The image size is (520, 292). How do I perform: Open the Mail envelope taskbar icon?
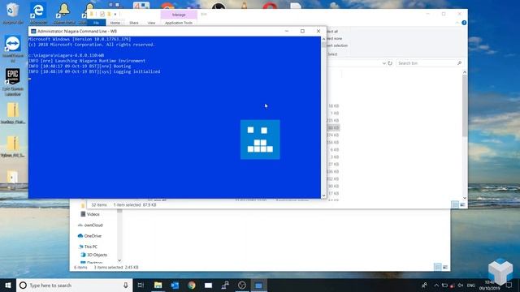pos(208,285)
